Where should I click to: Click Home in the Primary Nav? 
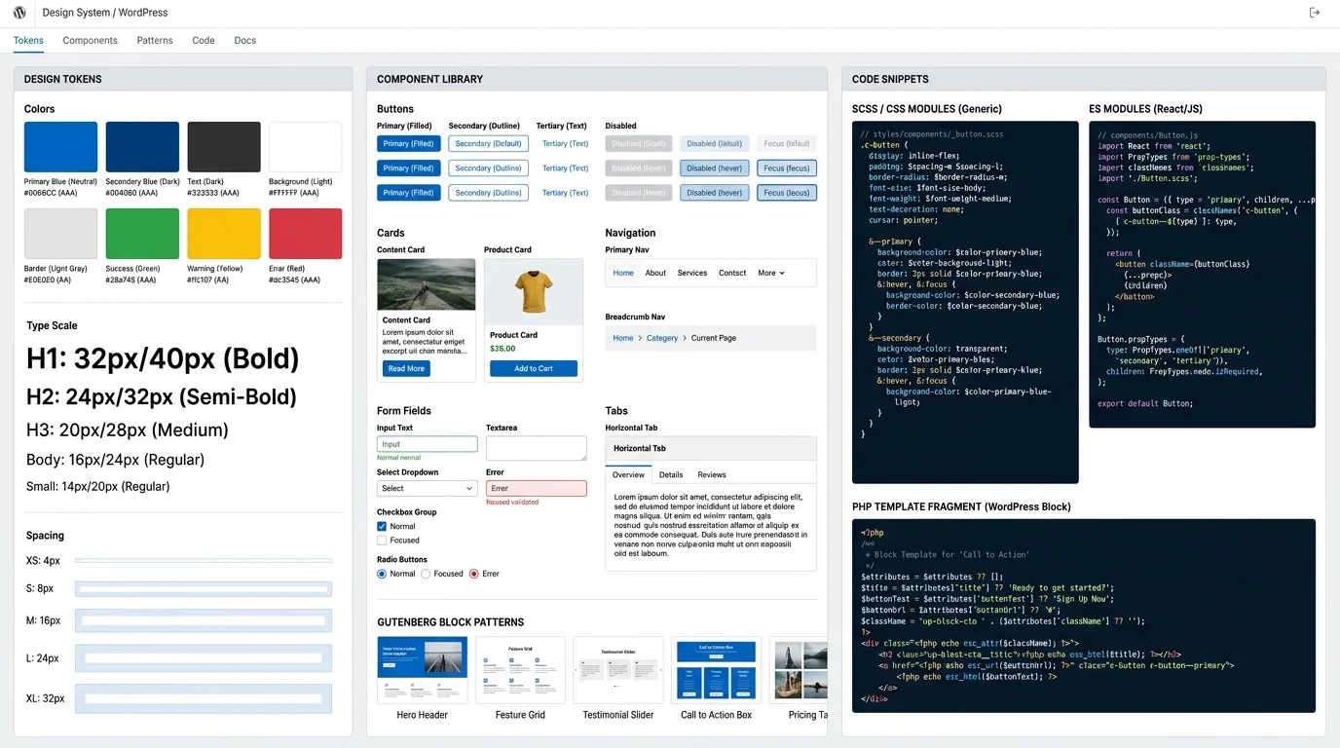pos(623,273)
